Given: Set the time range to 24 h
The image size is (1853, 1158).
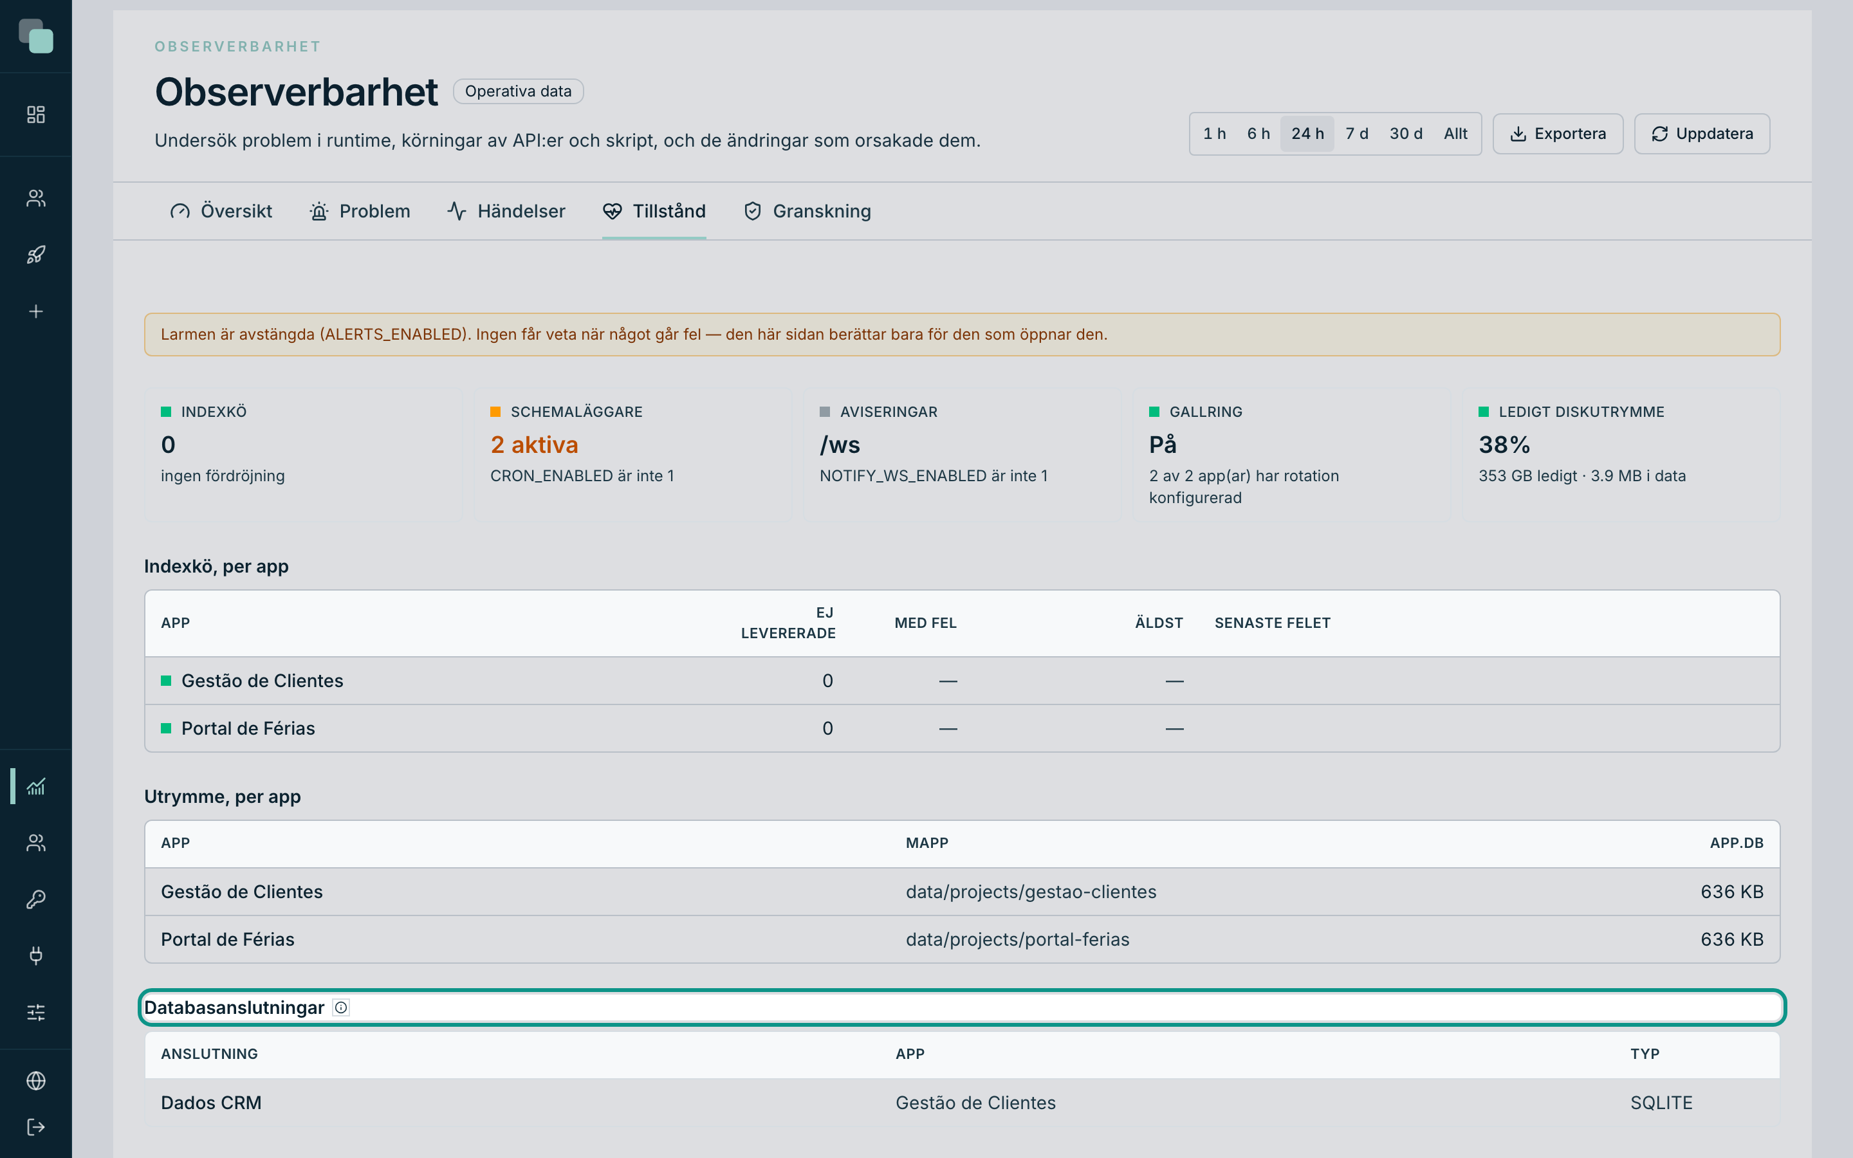Looking at the screenshot, I should click(x=1307, y=134).
